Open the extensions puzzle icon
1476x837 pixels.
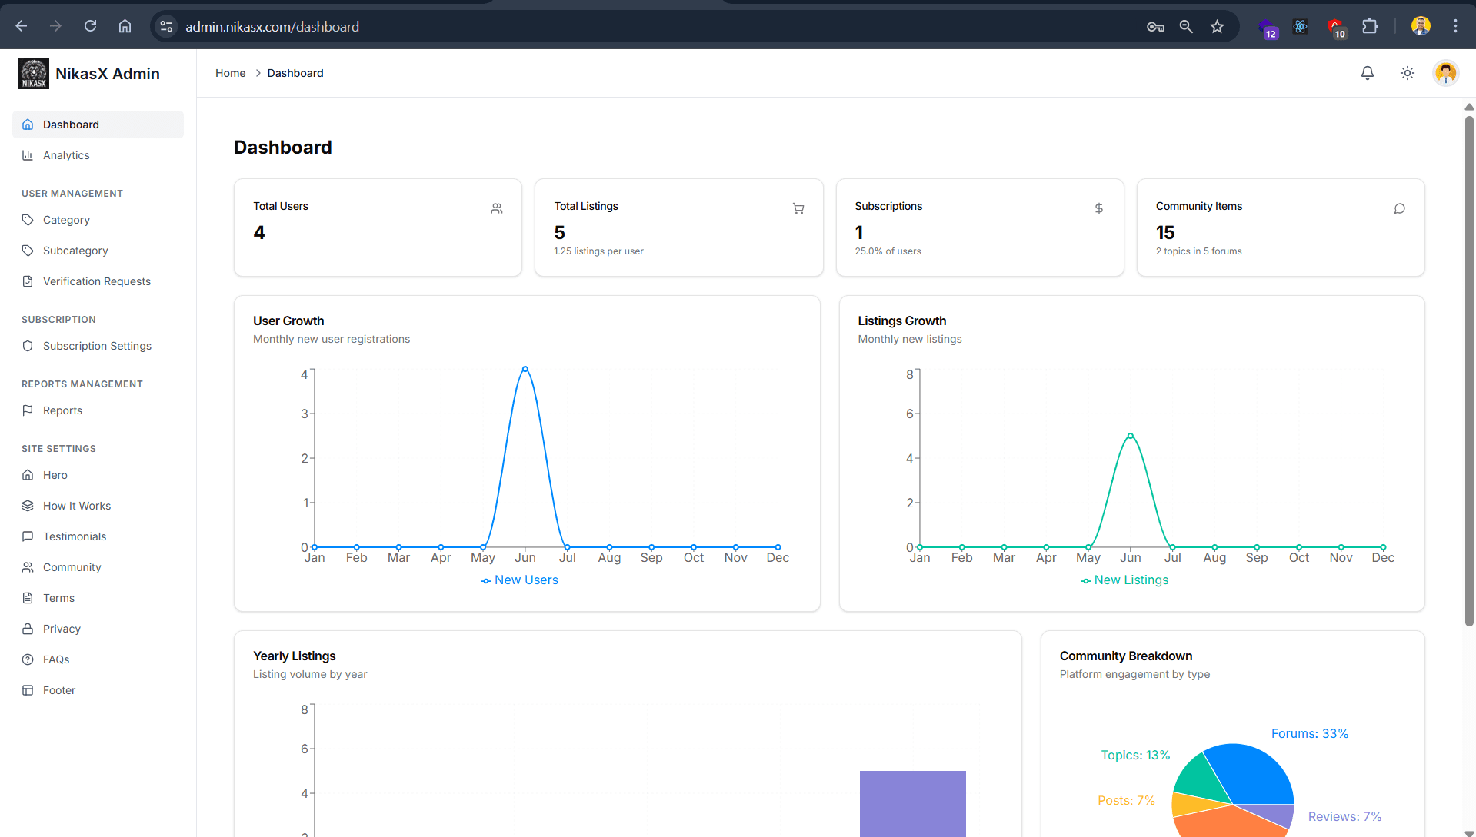(1370, 26)
